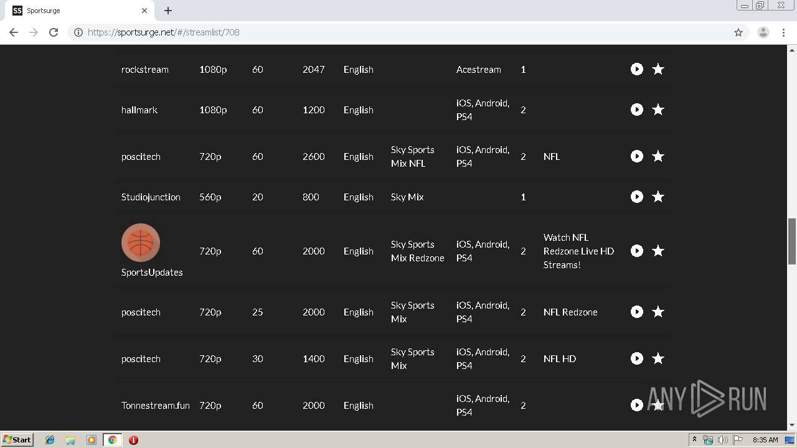The image size is (797, 448).
Task: Star the hallmark stream
Action: point(658,110)
